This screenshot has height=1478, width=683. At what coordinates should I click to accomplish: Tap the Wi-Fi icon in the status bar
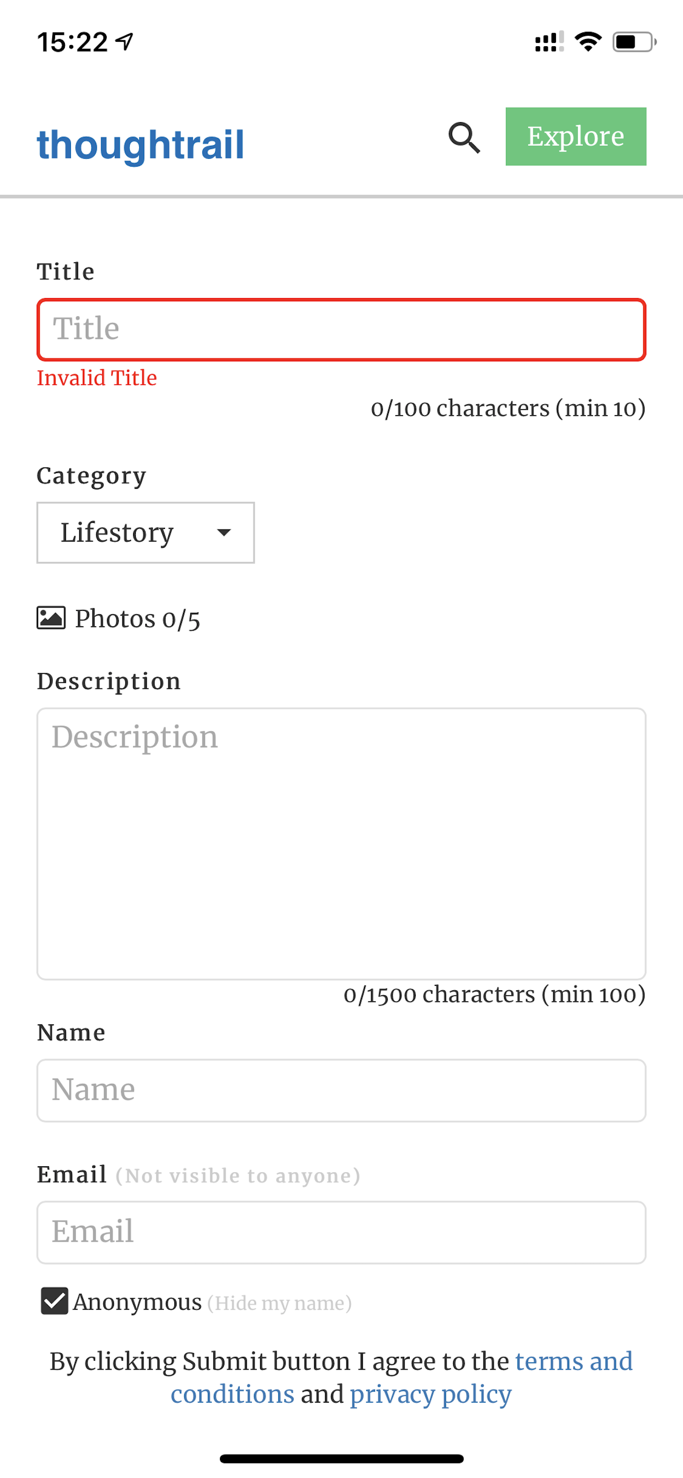tap(587, 41)
